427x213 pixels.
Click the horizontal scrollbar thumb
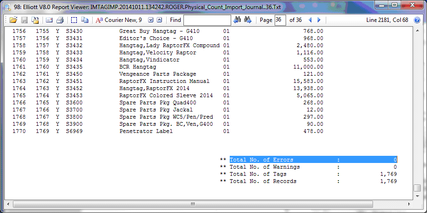[192, 204]
